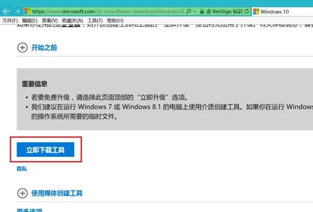Open the address bar dropdown arrow
This screenshot has height=212, width=313.
click(x=195, y=11)
